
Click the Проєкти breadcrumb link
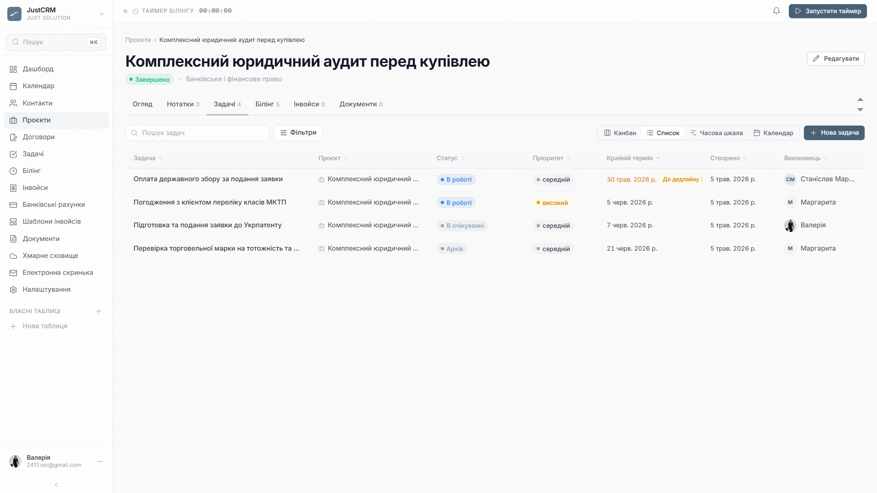[x=138, y=40]
